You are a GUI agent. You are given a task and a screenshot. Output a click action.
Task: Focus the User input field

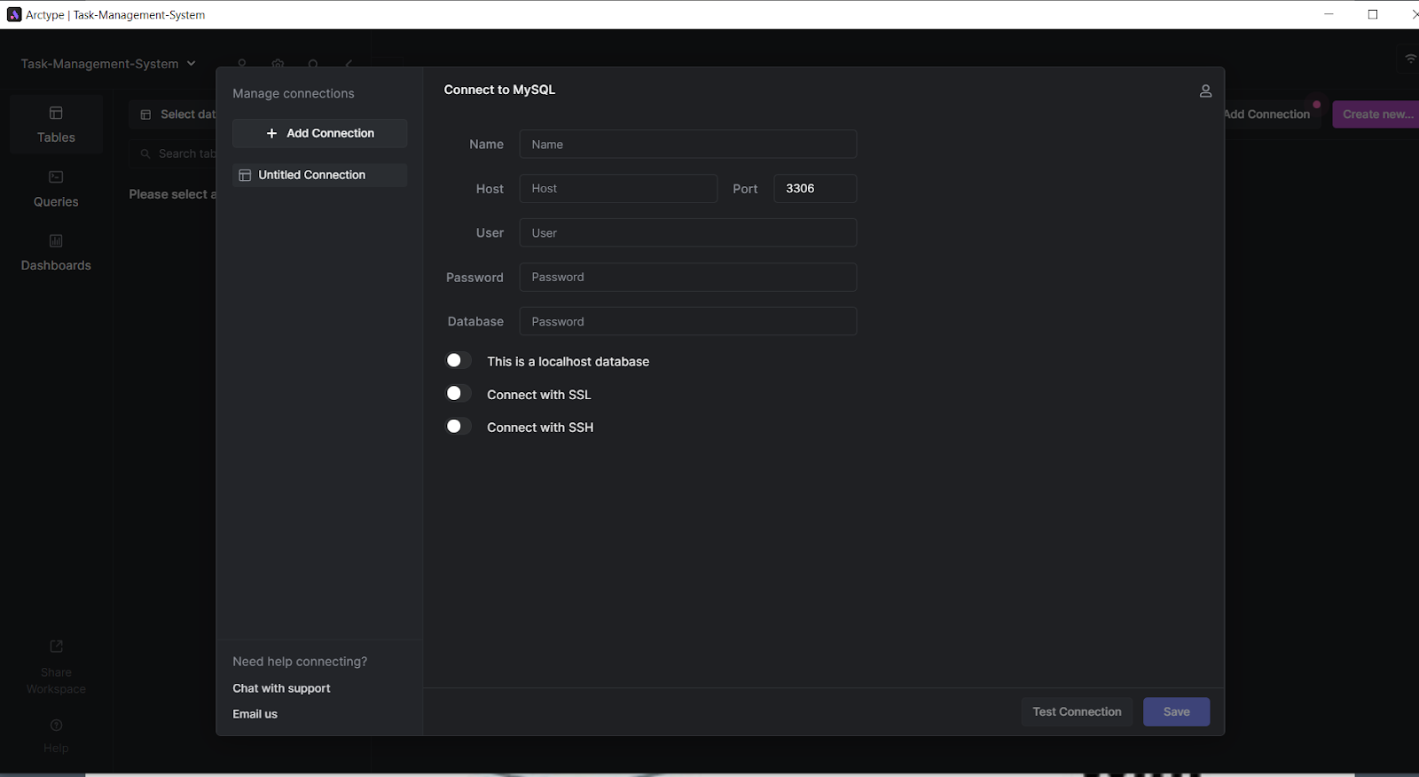688,232
